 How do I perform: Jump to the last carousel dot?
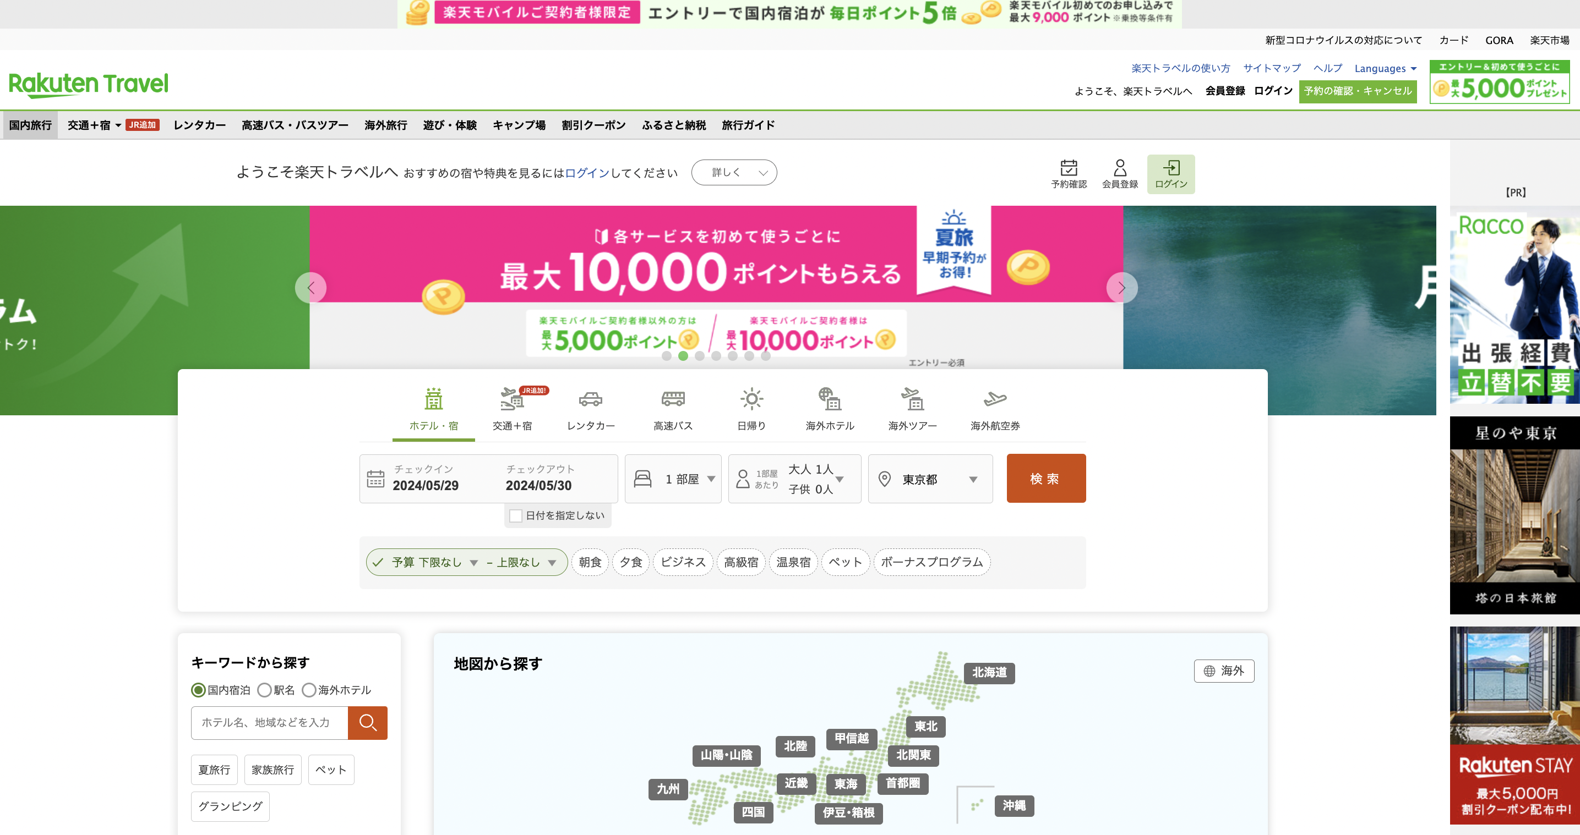[765, 356]
